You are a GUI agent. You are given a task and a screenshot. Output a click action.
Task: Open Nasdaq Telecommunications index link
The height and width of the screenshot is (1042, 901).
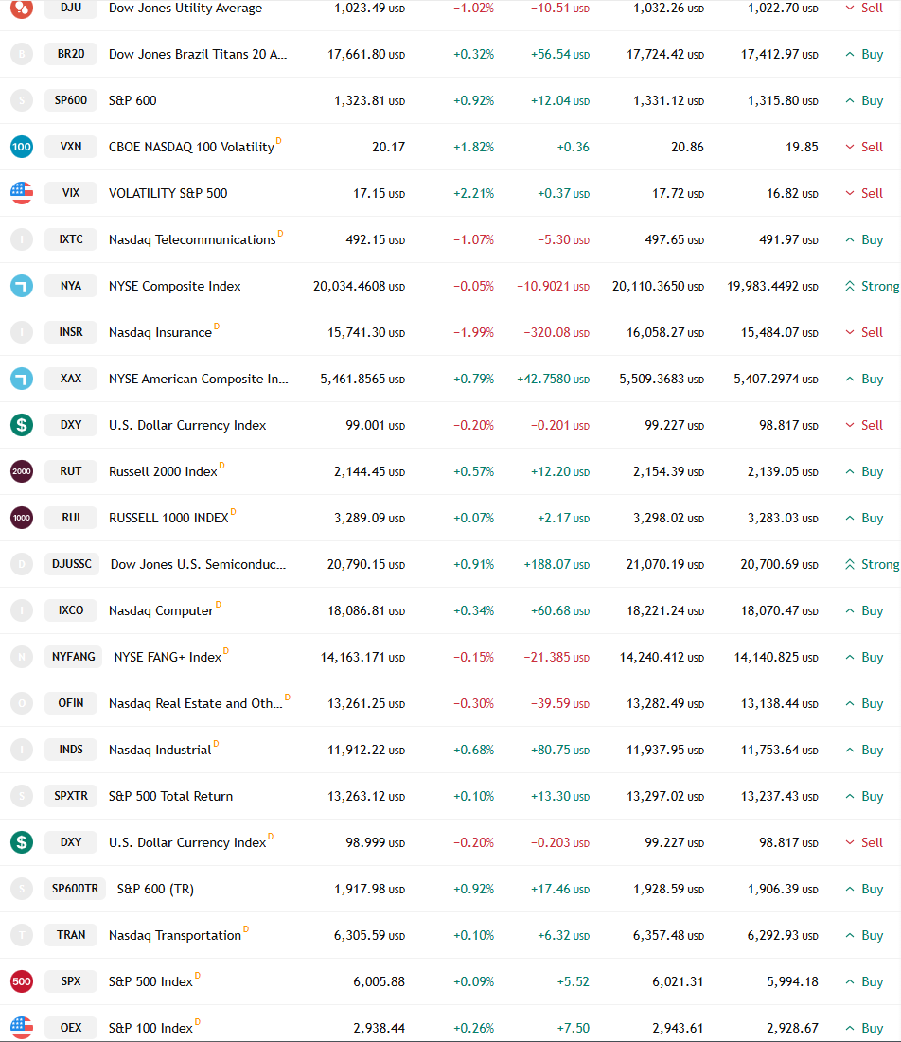point(192,239)
